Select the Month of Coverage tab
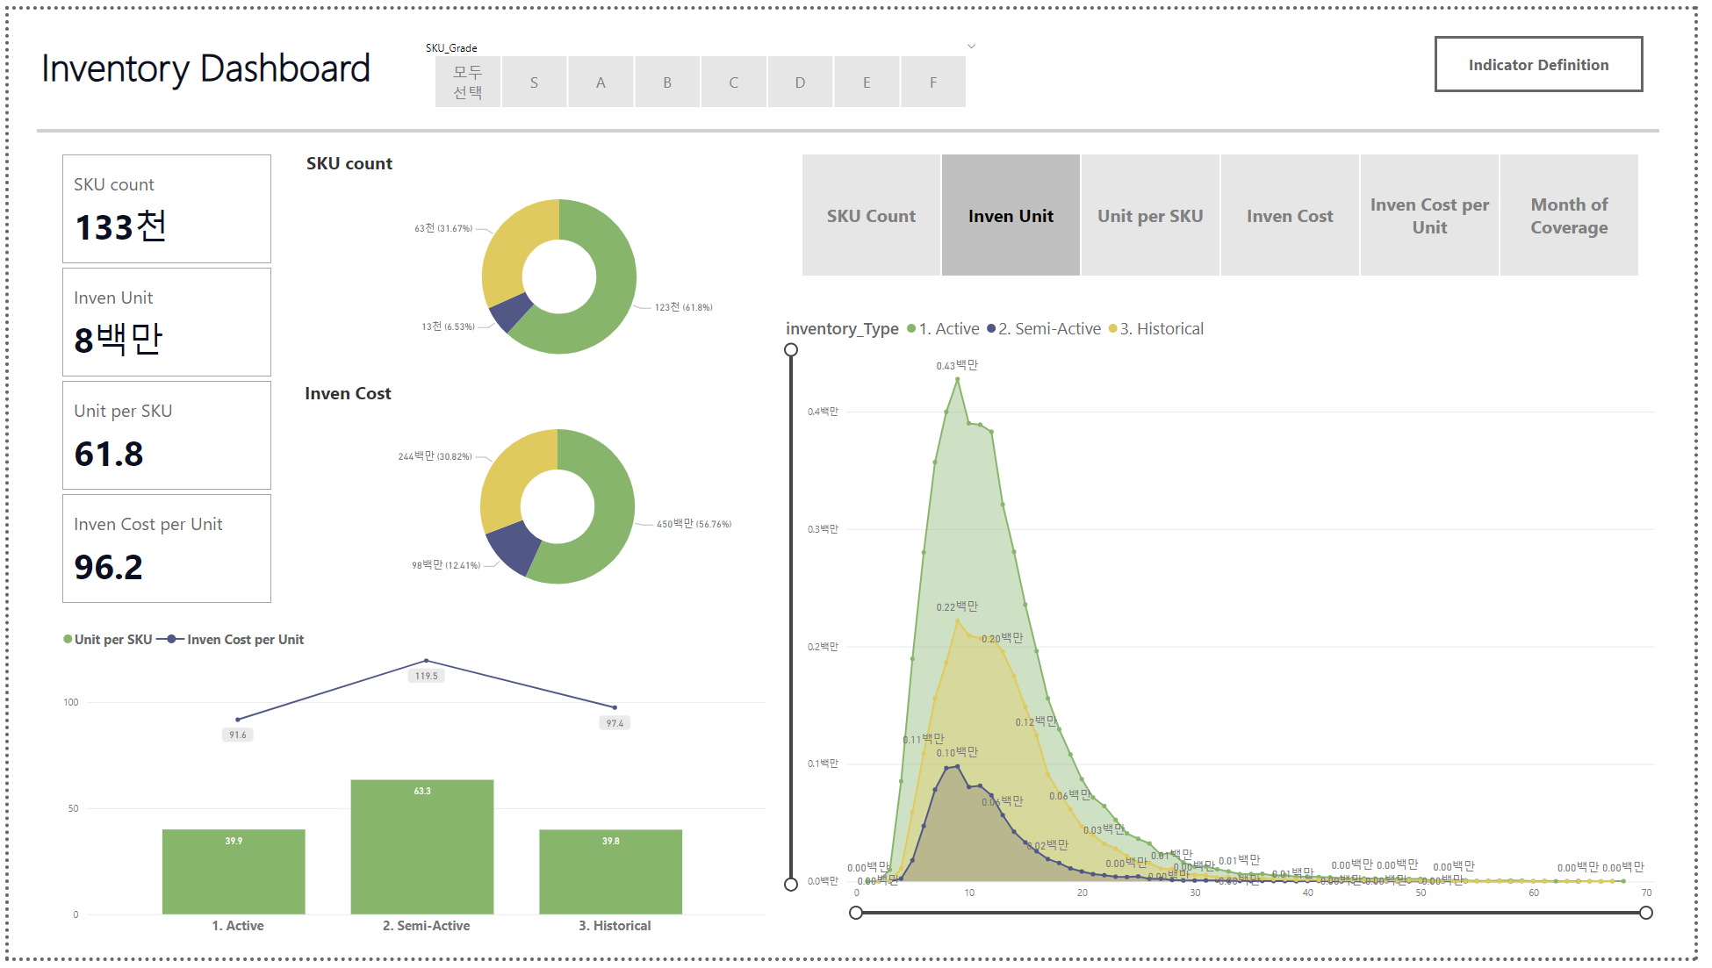 click(1569, 216)
